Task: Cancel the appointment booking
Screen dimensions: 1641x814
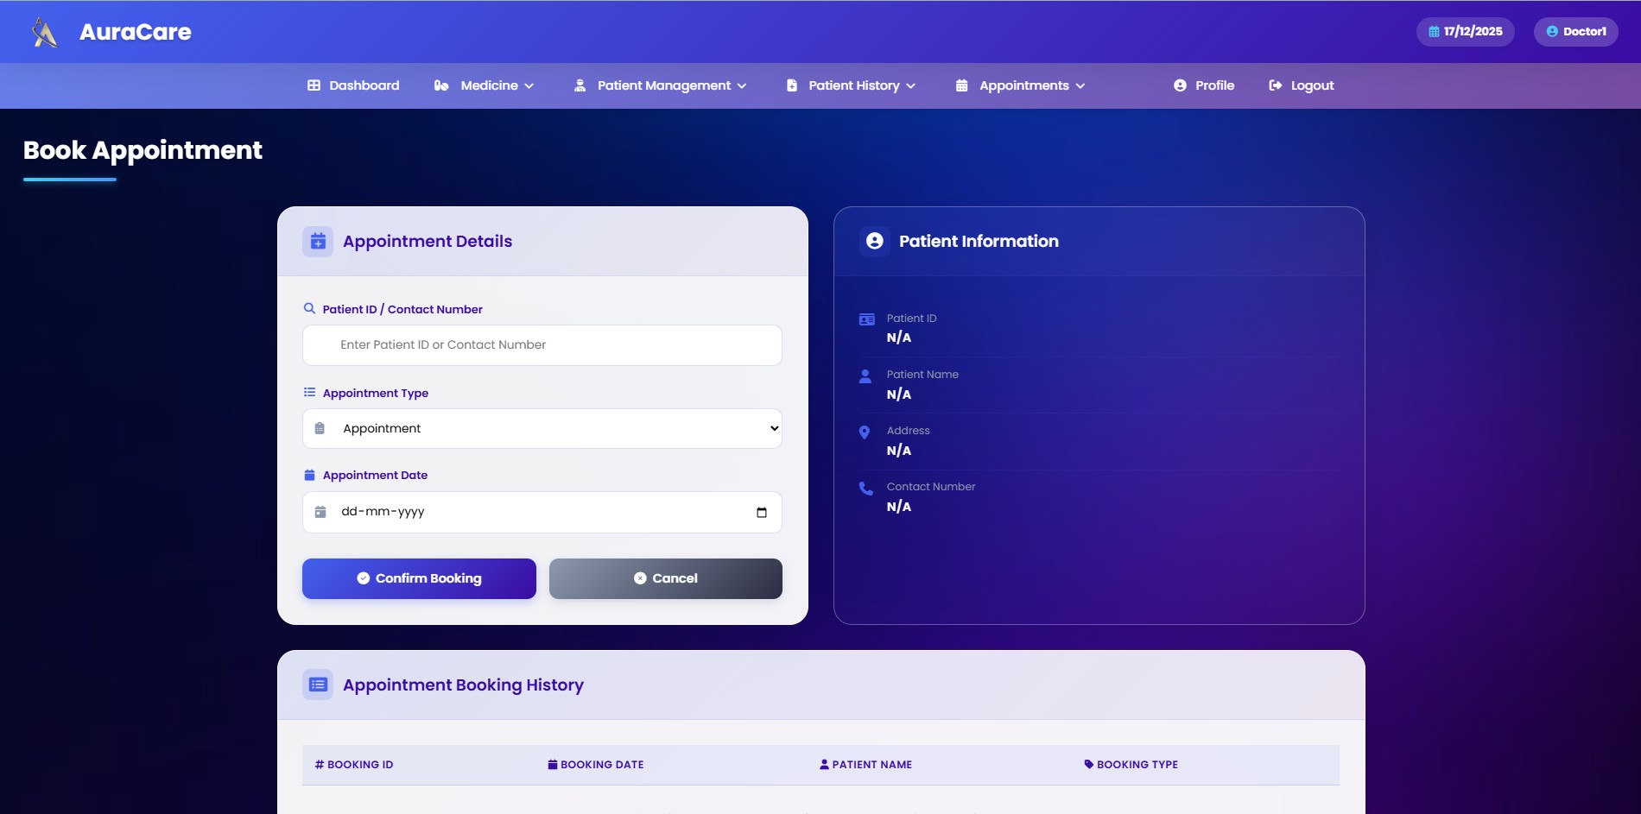Action: [665, 578]
